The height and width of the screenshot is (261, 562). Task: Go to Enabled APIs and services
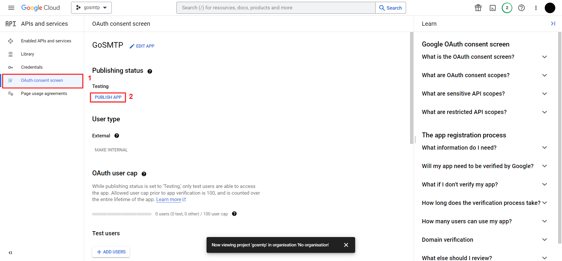46,41
